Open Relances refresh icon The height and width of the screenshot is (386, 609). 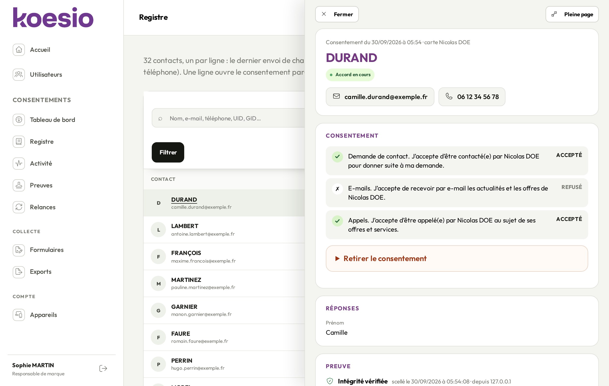pyautogui.click(x=19, y=207)
